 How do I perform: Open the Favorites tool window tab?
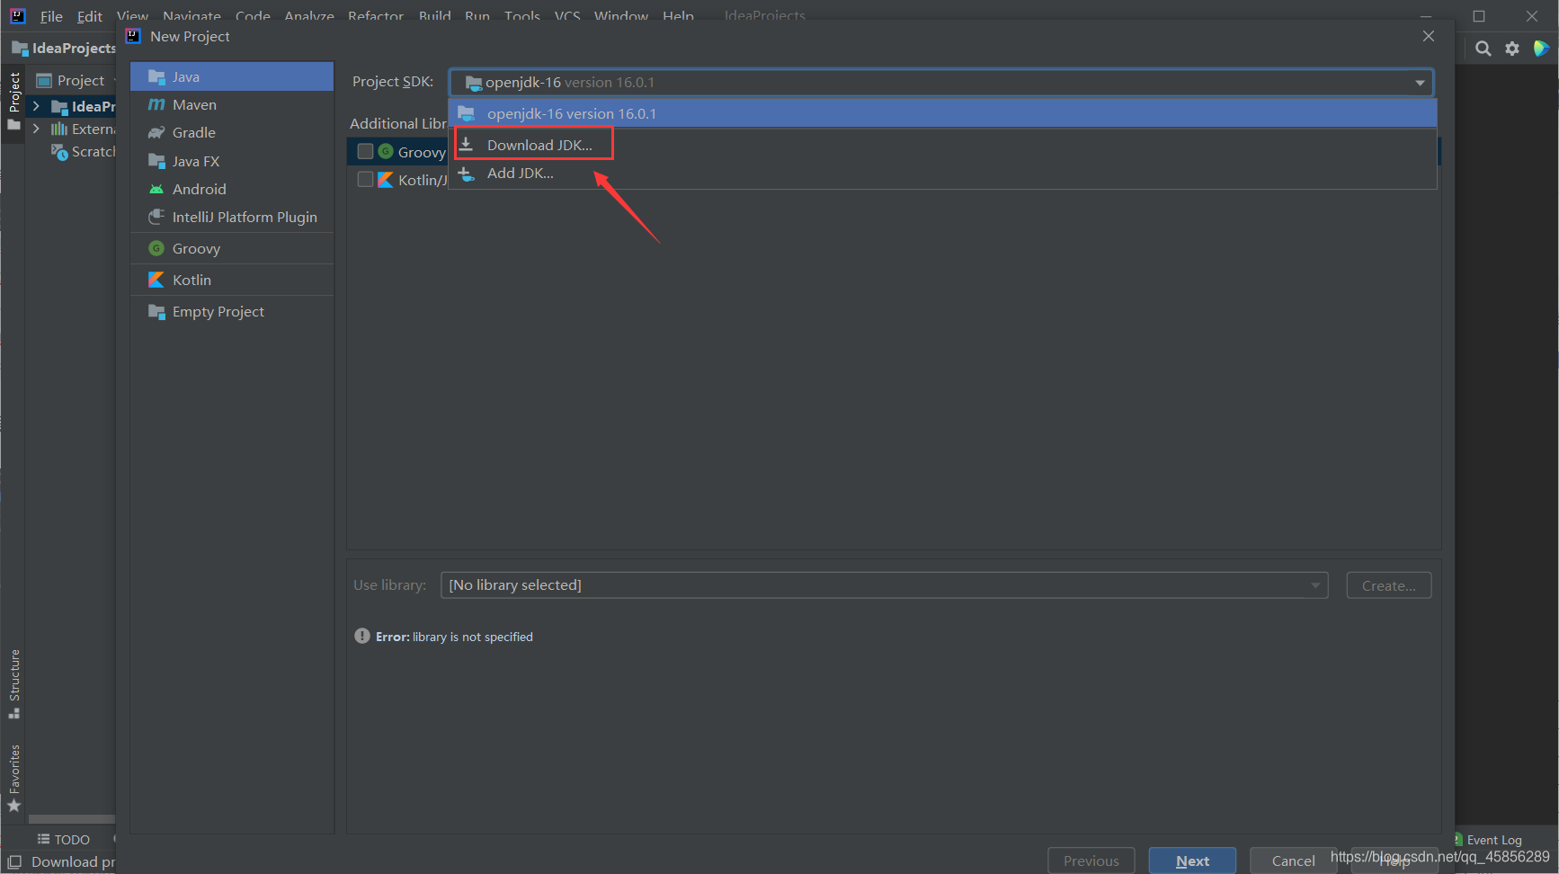13,778
